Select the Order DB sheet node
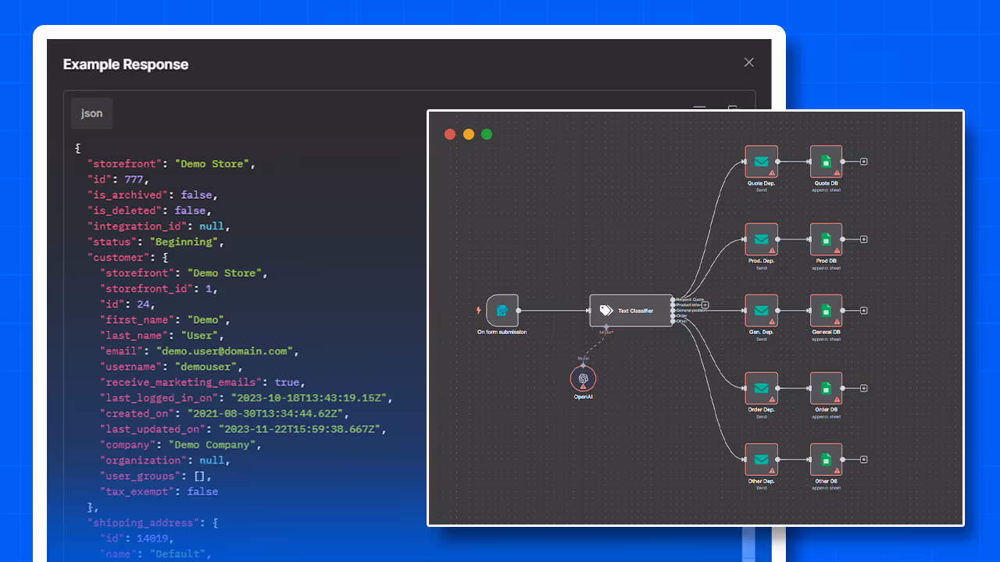This screenshot has width=1000, height=562. 826,388
